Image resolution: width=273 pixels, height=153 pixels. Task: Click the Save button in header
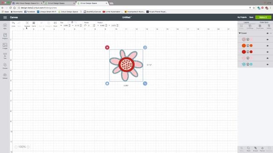tap(251, 17)
